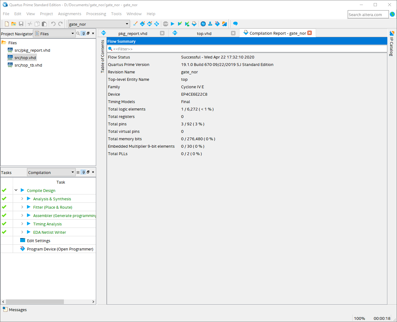The width and height of the screenshot is (397, 322).
Task: Click the Cut scissors icon
Action: (30, 24)
